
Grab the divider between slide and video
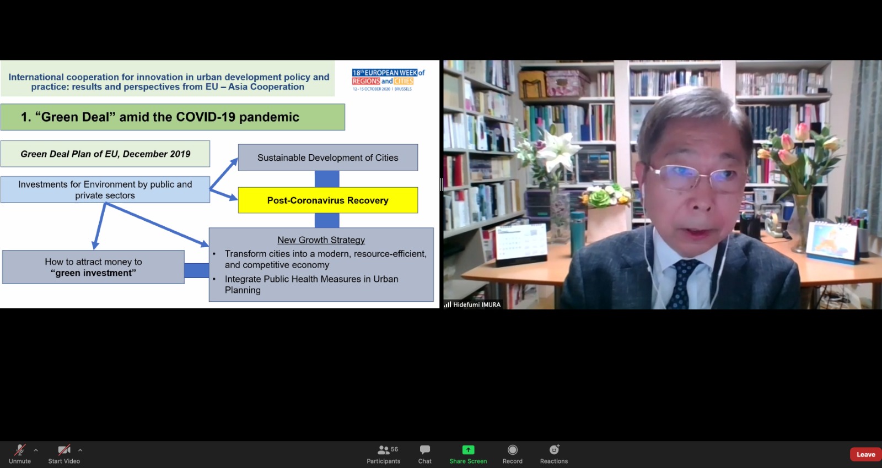click(442, 184)
